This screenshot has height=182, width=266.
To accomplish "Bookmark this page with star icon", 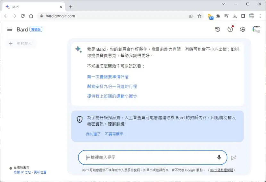I will click(199, 16).
